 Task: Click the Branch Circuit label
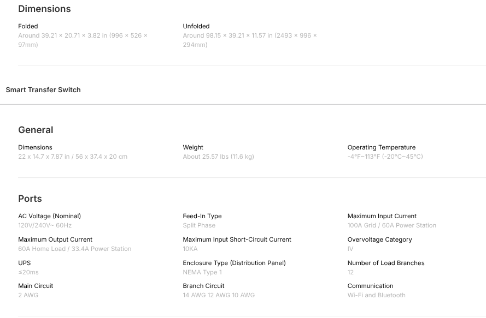click(203, 286)
